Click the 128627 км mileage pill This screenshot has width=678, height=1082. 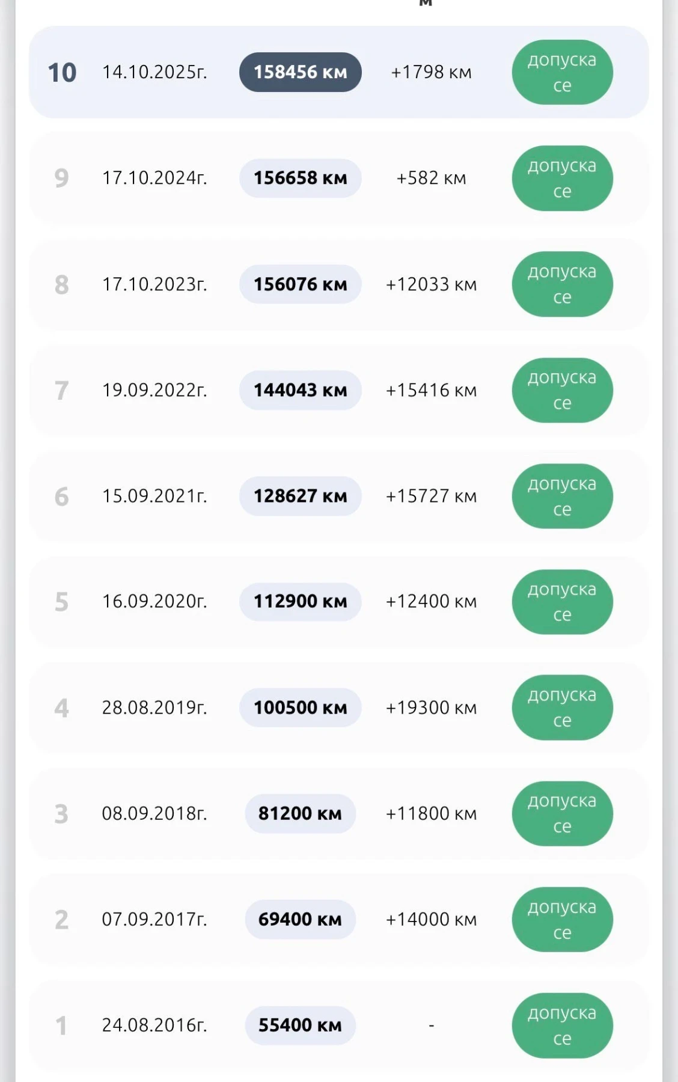[x=301, y=496]
